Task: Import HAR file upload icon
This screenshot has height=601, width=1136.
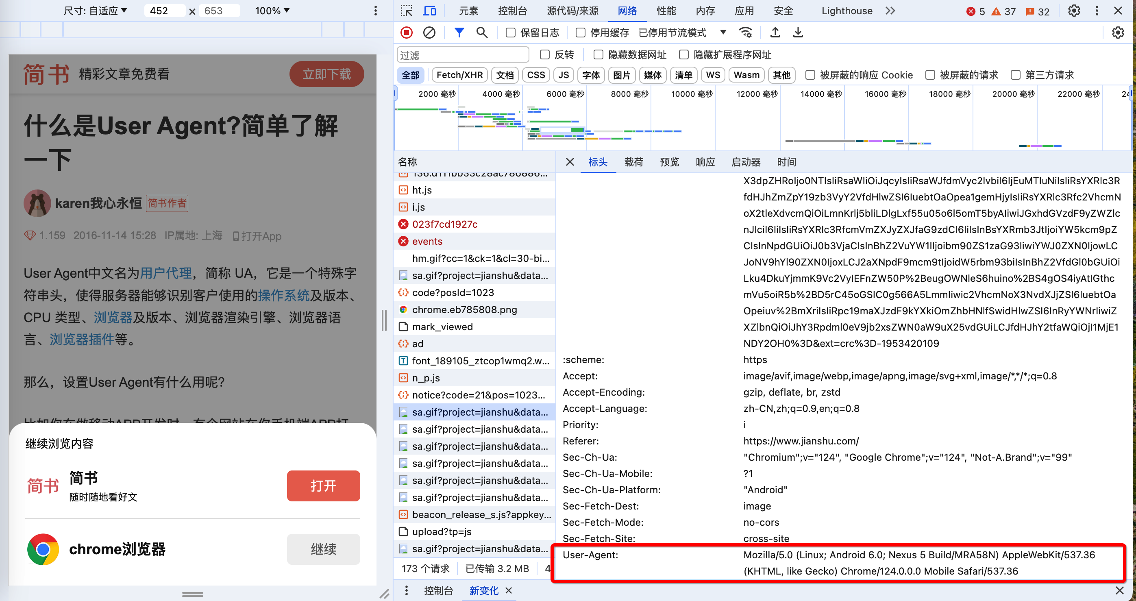Action: tap(775, 33)
